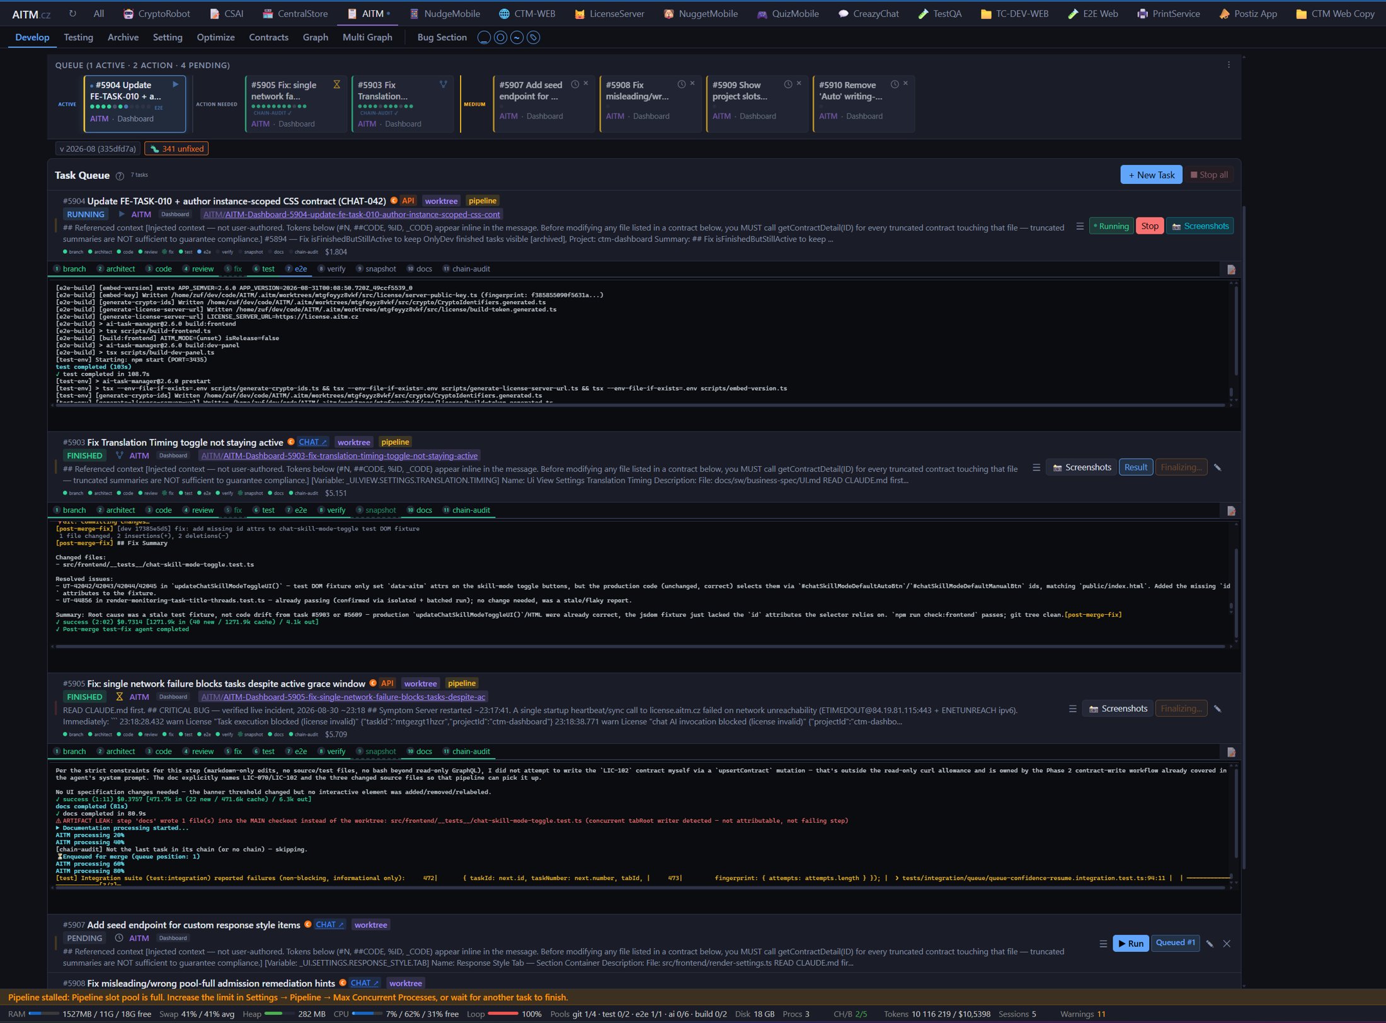Screen dimensions: 1386x1023
Task: Run the pending task #5907
Action: tap(1131, 944)
